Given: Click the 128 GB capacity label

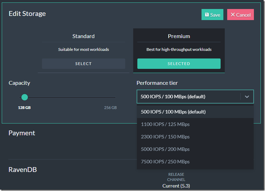Looking at the screenshot, I should [x=24, y=108].
